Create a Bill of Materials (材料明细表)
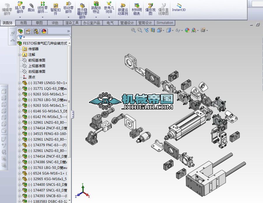This screenshot has height=203, width=263. coord(136,7)
